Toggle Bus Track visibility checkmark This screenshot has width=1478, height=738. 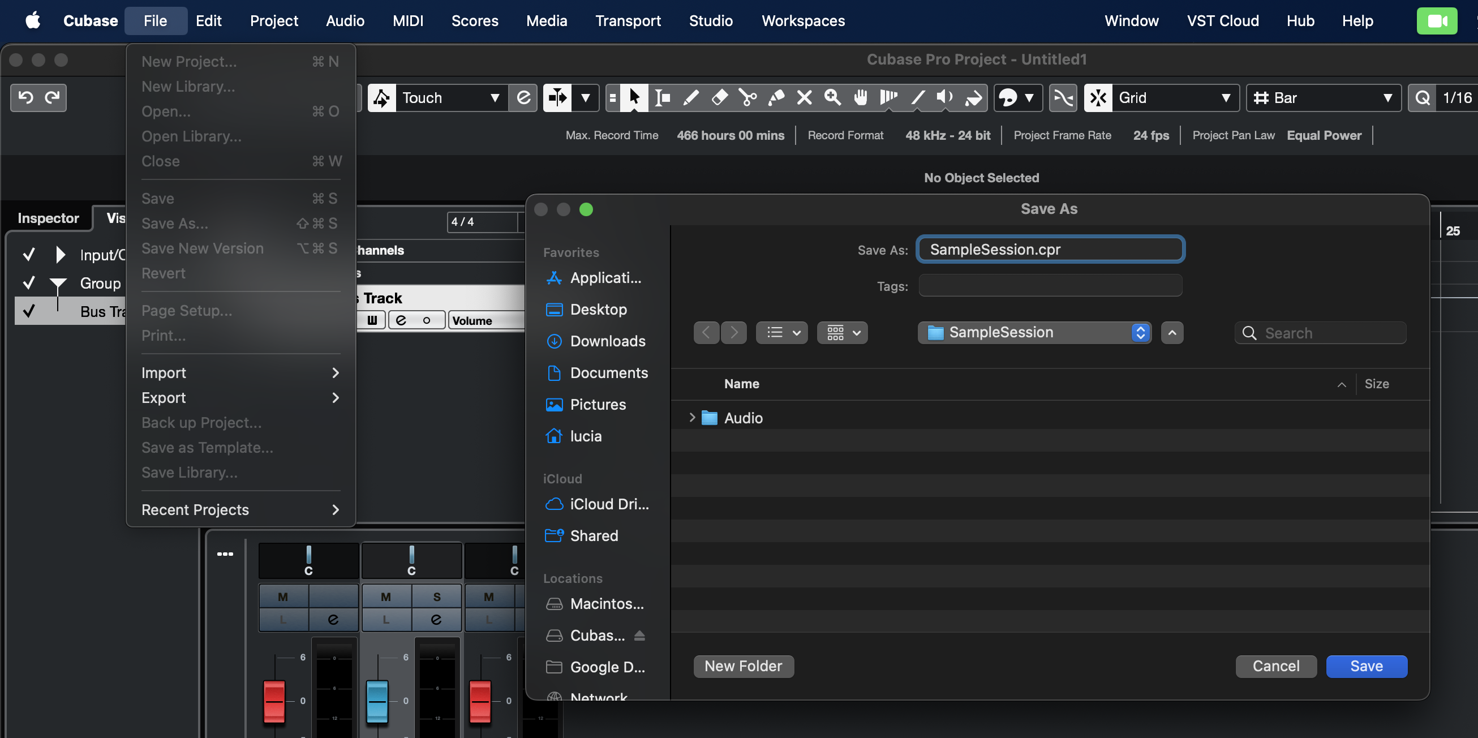pos(29,311)
